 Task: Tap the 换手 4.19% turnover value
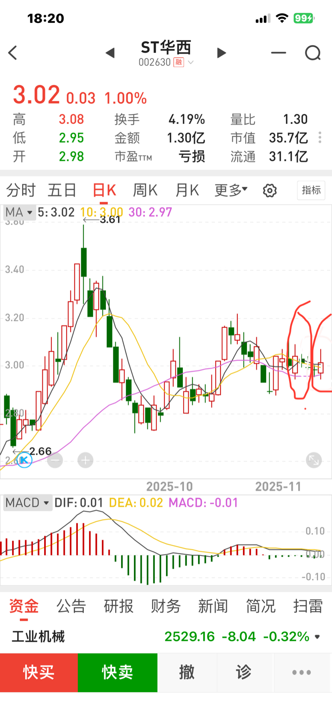click(x=187, y=119)
